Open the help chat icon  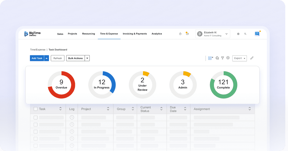click(x=257, y=34)
